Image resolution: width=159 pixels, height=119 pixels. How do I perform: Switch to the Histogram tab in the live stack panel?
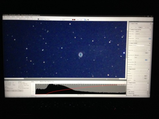click(37, 82)
